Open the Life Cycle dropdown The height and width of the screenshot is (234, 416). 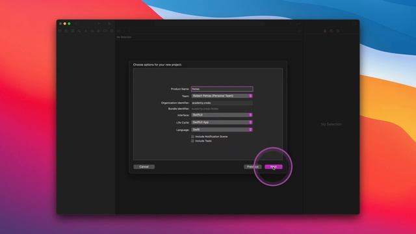222,122
